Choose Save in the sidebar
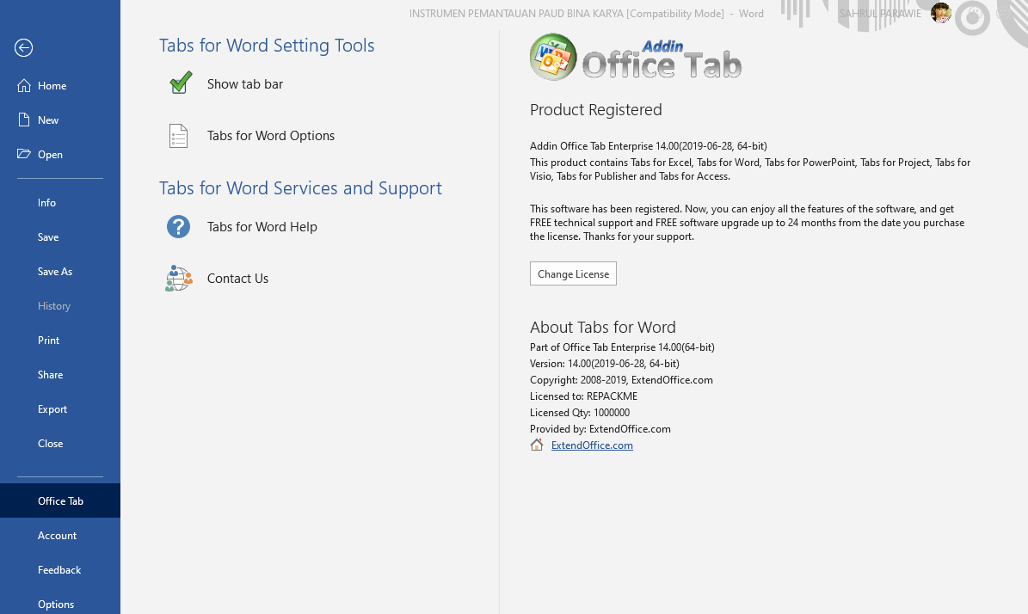This screenshot has width=1028, height=614. point(60,237)
